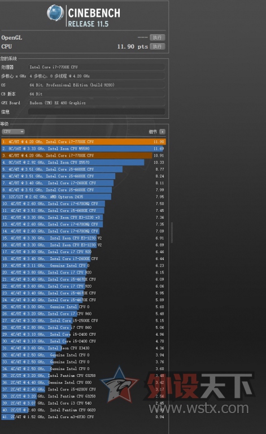Select rank 10 i7-6700HQ 7.50 row
Screen dimensions: 266x434
pyautogui.click(x=84, y=203)
